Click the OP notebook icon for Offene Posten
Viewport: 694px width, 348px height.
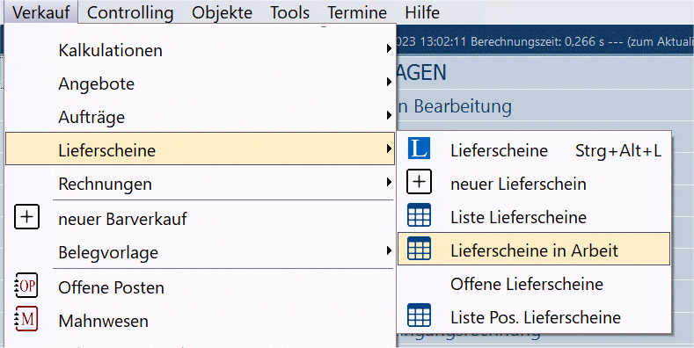pyautogui.click(x=26, y=286)
